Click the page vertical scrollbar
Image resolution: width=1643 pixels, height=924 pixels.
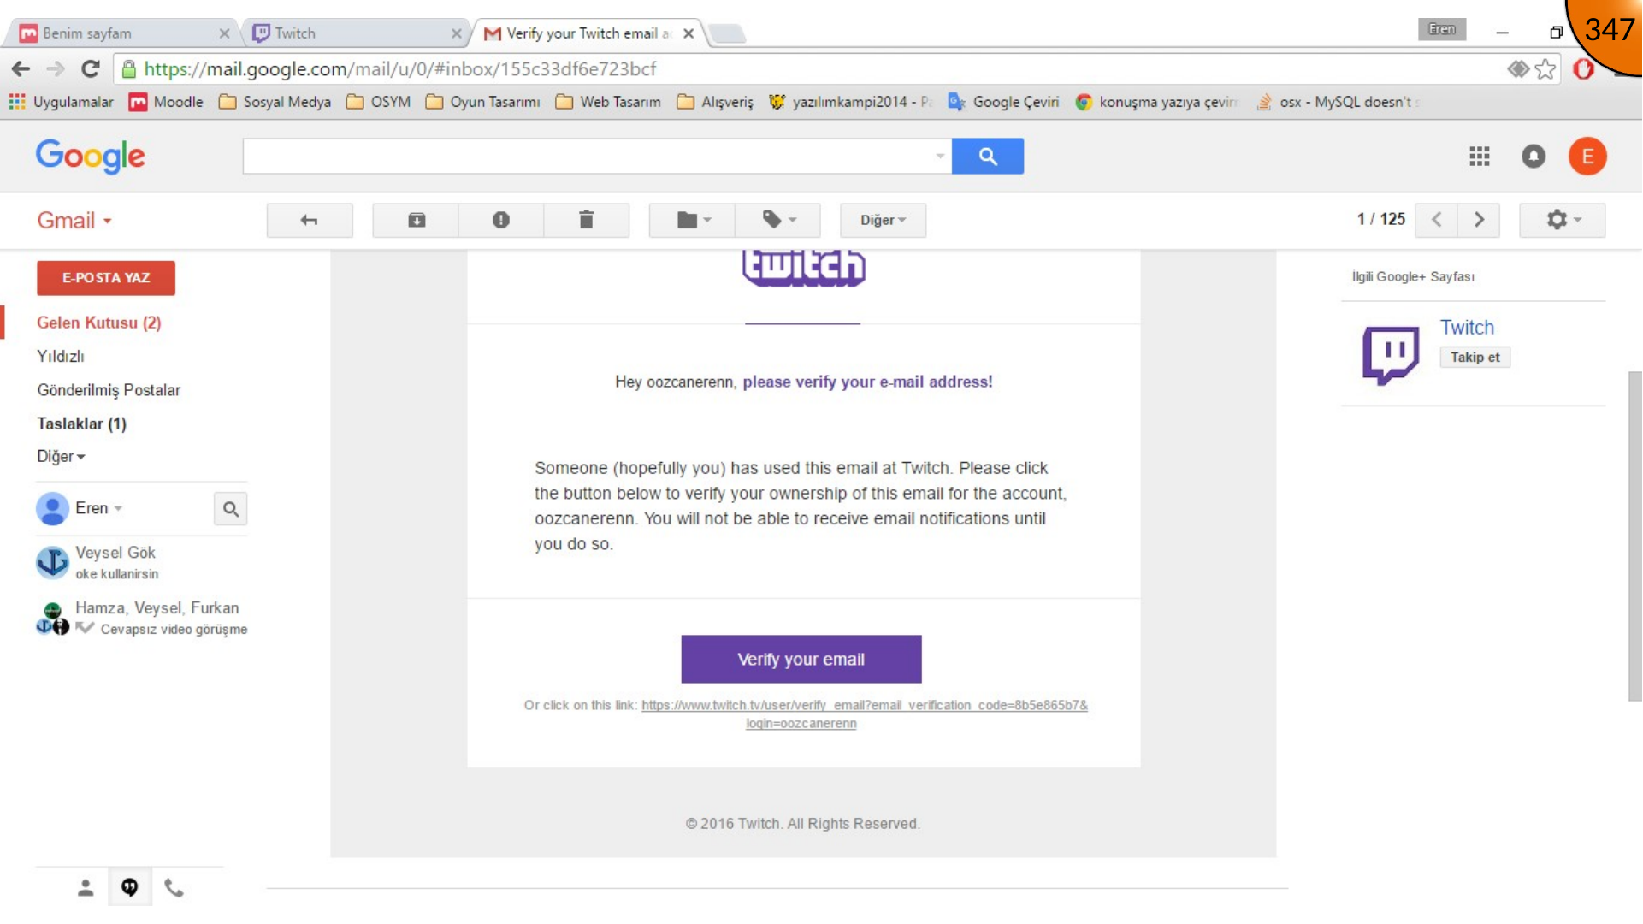point(1634,536)
